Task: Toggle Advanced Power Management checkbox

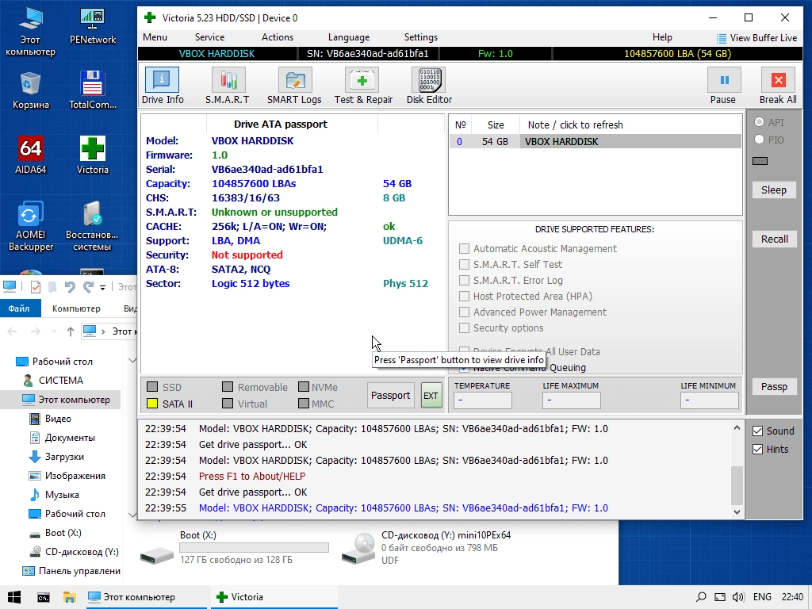Action: [464, 312]
